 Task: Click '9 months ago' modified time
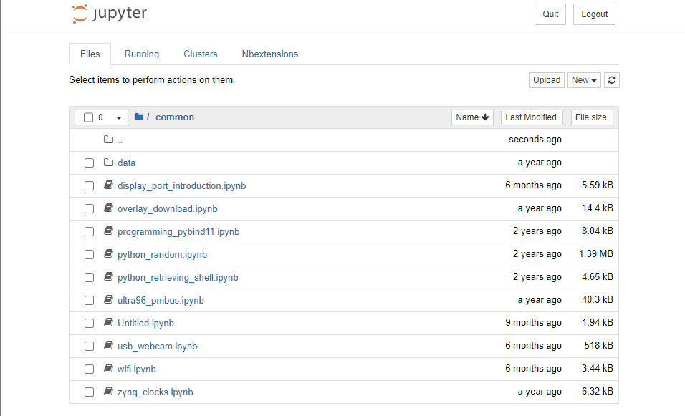533,323
